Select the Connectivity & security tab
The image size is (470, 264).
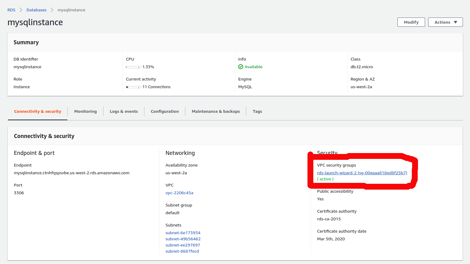[38, 111]
